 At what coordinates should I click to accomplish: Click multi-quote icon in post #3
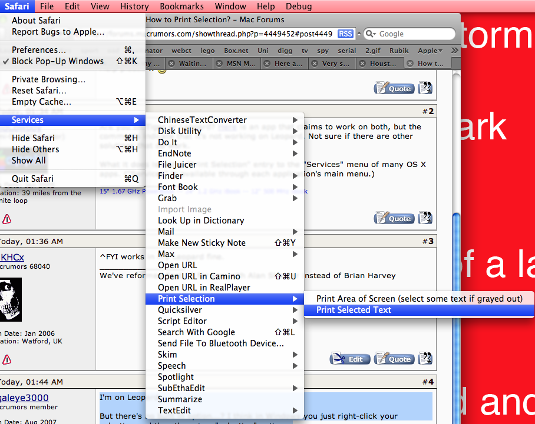tap(425, 358)
